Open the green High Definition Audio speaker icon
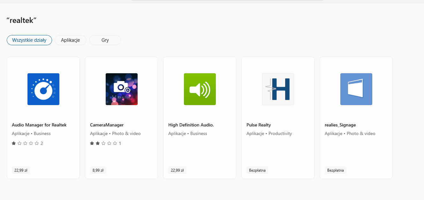The image size is (424, 200). pyautogui.click(x=200, y=89)
